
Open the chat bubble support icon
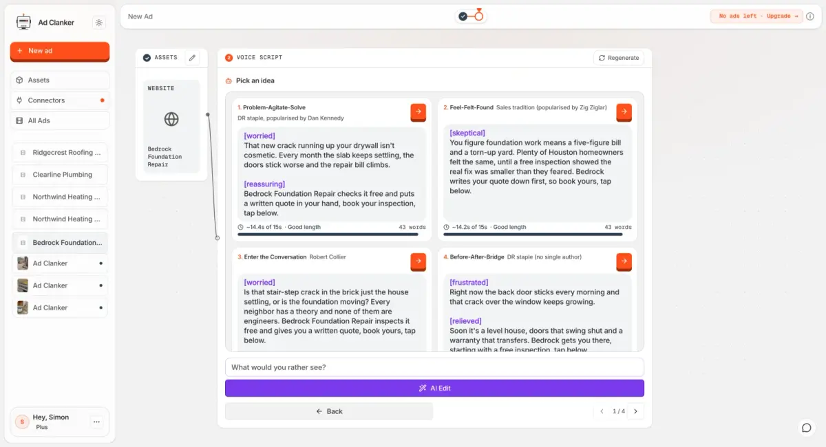click(807, 428)
